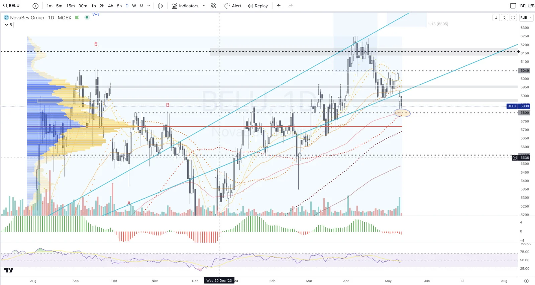Screen dimensions: 535x285
Task: Collapse the pane using the chevrons icon
Action: coord(505,17)
